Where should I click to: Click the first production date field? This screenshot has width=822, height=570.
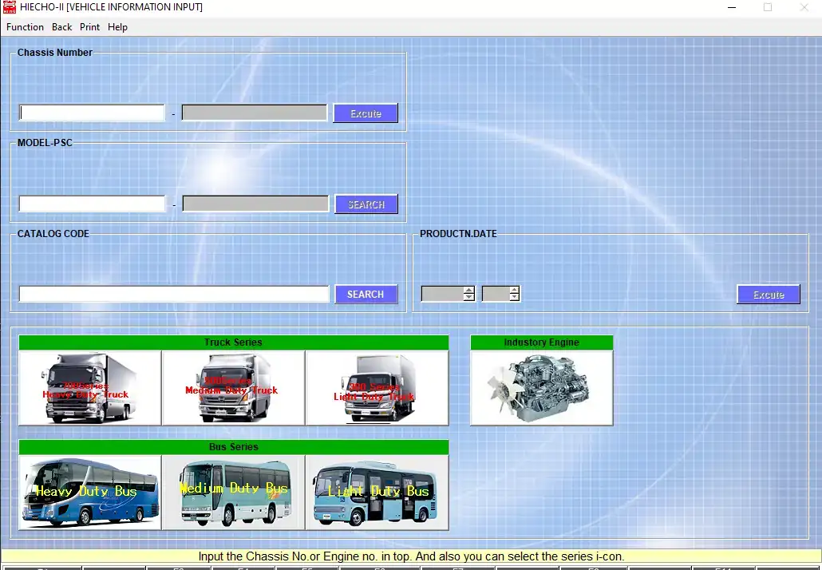click(442, 294)
